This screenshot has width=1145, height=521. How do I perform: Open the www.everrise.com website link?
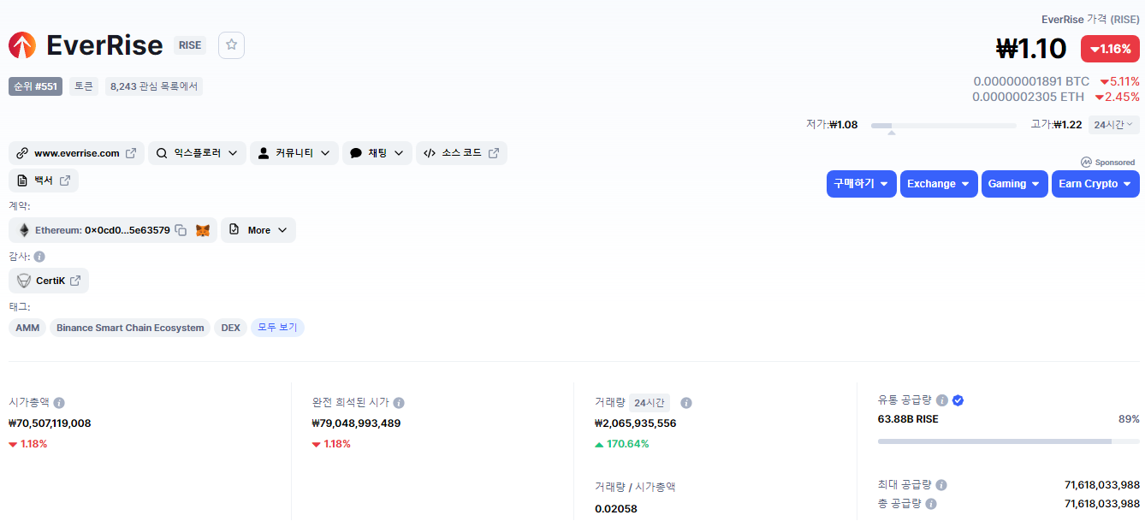coord(76,153)
